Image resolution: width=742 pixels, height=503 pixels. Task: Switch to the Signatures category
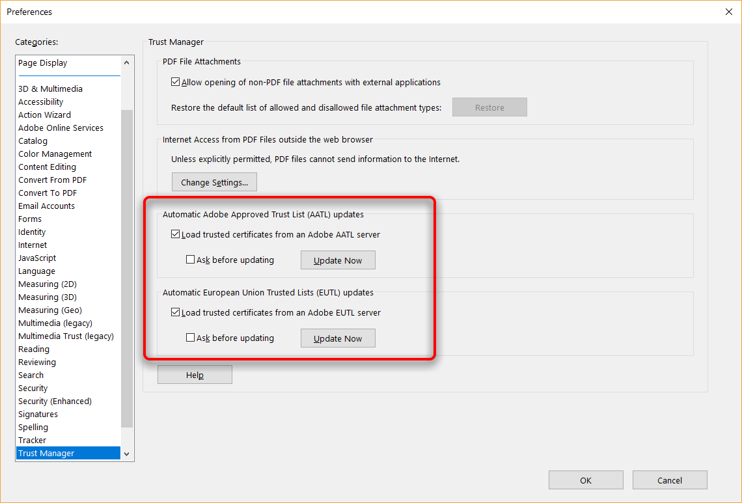coord(37,414)
